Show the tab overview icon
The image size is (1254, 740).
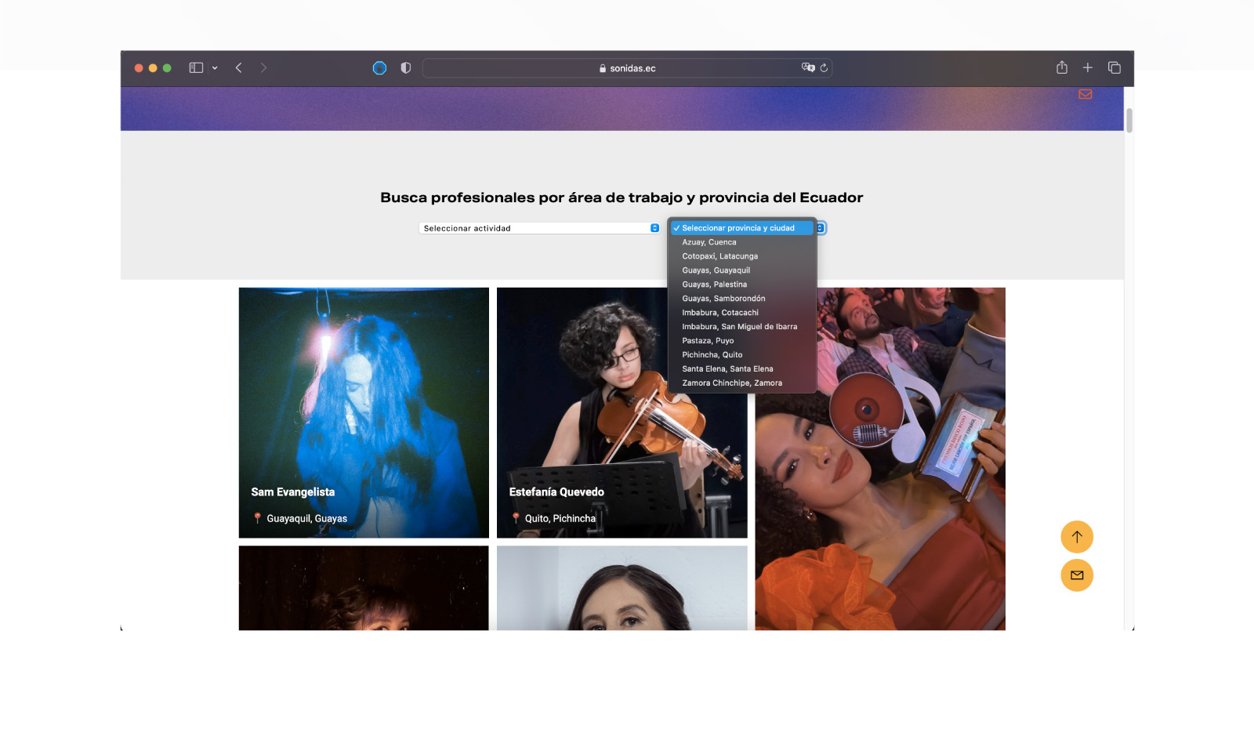click(x=1114, y=68)
